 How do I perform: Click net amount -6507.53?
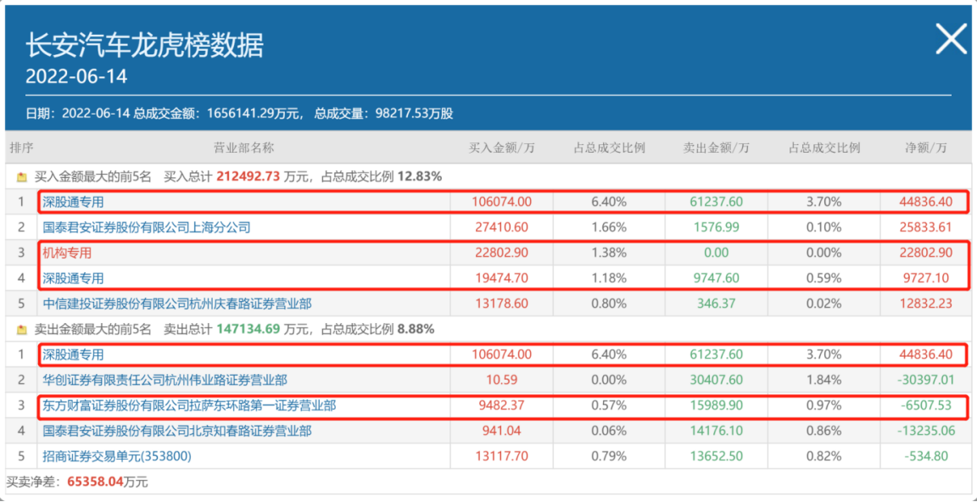925,405
